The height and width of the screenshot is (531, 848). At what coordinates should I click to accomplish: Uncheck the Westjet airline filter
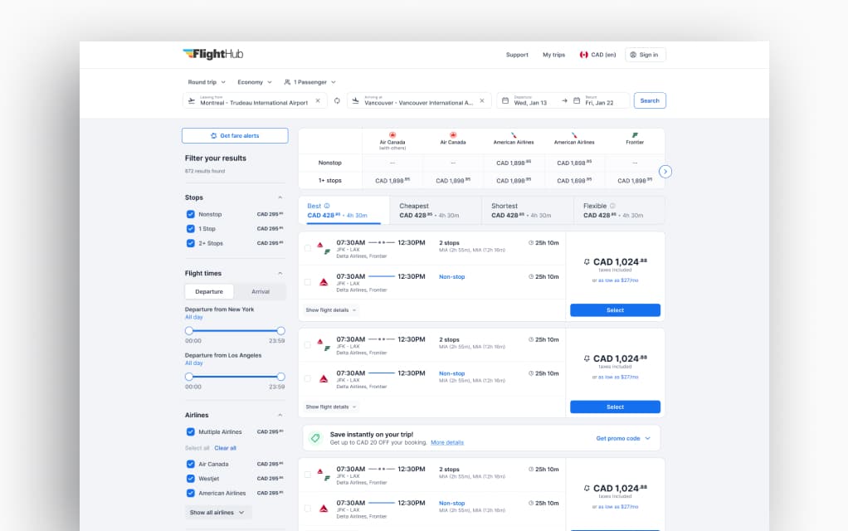tap(190, 479)
